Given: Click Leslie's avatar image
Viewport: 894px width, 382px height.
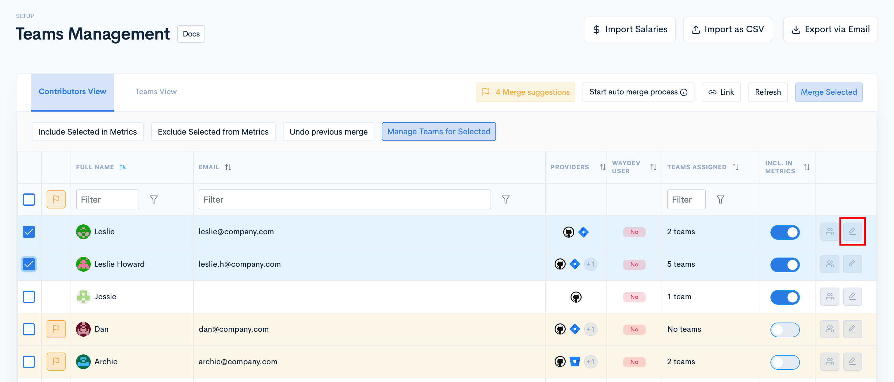Looking at the screenshot, I should [83, 232].
